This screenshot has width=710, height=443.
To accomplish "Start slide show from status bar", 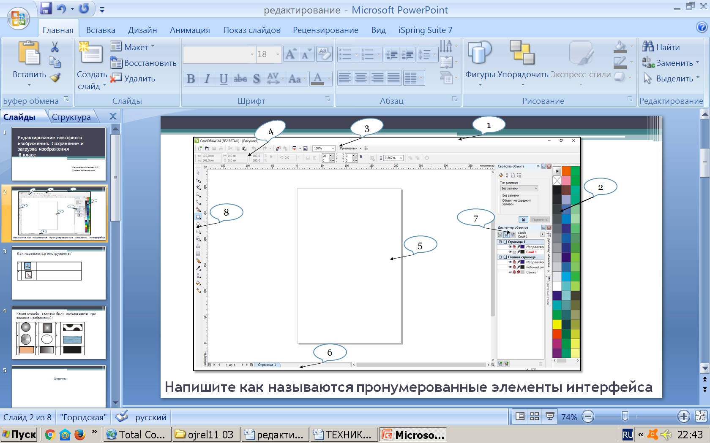I will pos(550,417).
